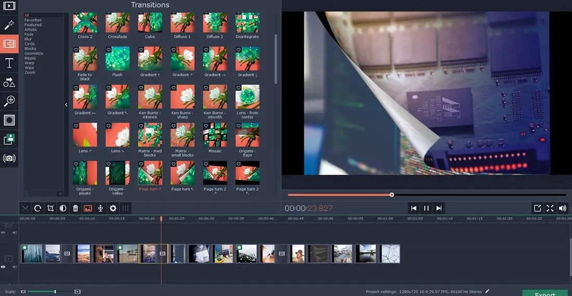Screen dimensions: 572x296
Task: Click the Record audio microphone
Action: pos(100,208)
